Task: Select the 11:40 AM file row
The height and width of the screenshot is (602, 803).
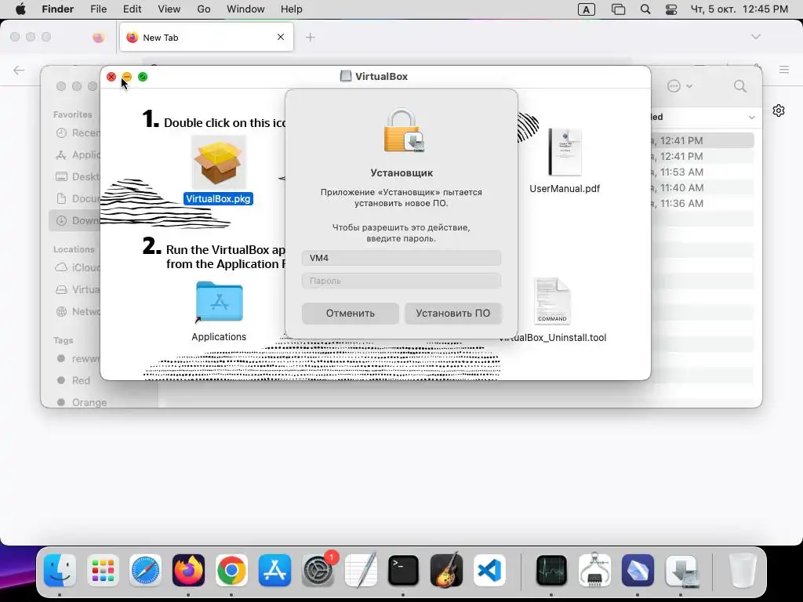Action: pyautogui.click(x=702, y=188)
